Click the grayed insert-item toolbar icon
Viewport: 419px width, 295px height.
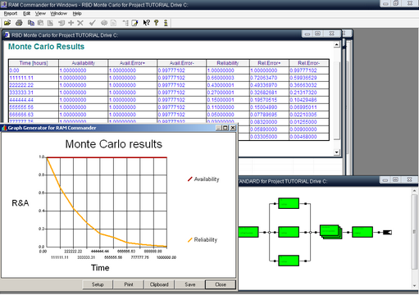point(61,23)
